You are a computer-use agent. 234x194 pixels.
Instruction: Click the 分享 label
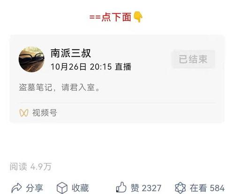tap(34, 188)
